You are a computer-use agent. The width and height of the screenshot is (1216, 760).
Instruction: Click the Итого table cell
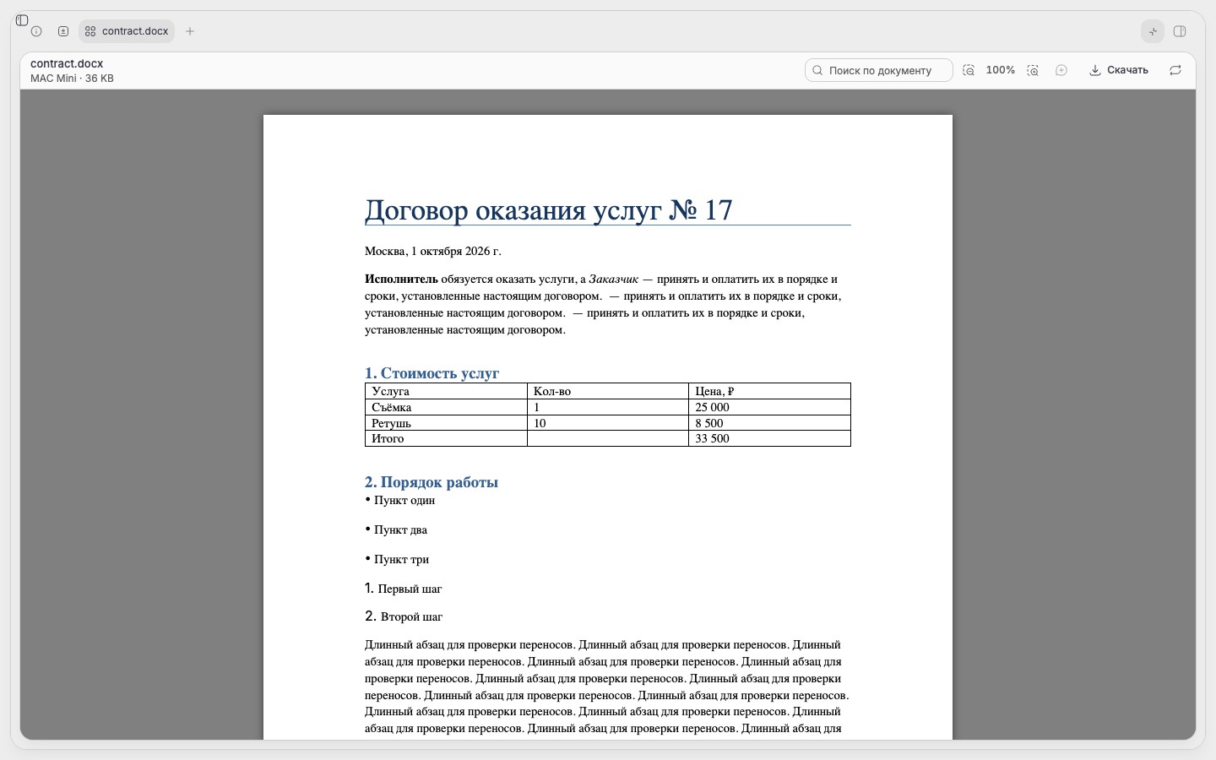click(446, 438)
